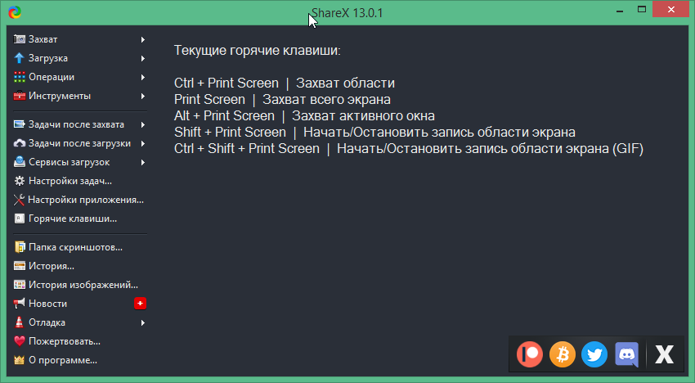Screen dimensions: 695x383
Task: Expand the Операции submenu arrow
Action: click(143, 77)
